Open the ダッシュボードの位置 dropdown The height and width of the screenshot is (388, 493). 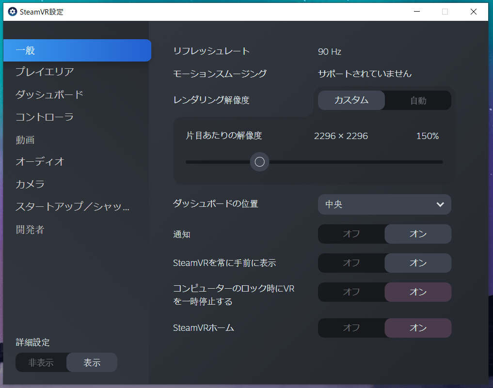[x=384, y=204]
